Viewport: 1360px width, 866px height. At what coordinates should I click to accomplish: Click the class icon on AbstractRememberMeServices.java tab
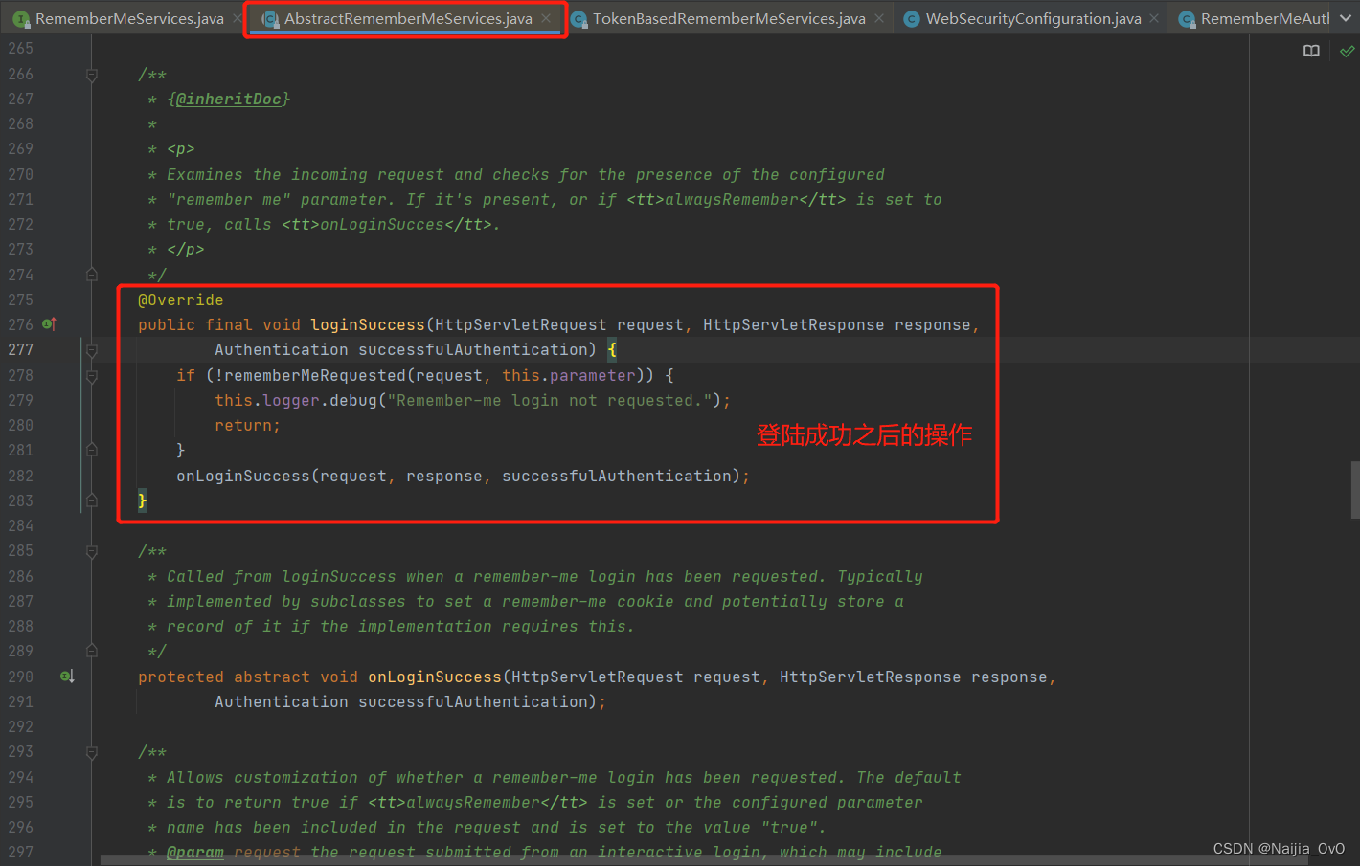pyautogui.click(x=270, y=19)
